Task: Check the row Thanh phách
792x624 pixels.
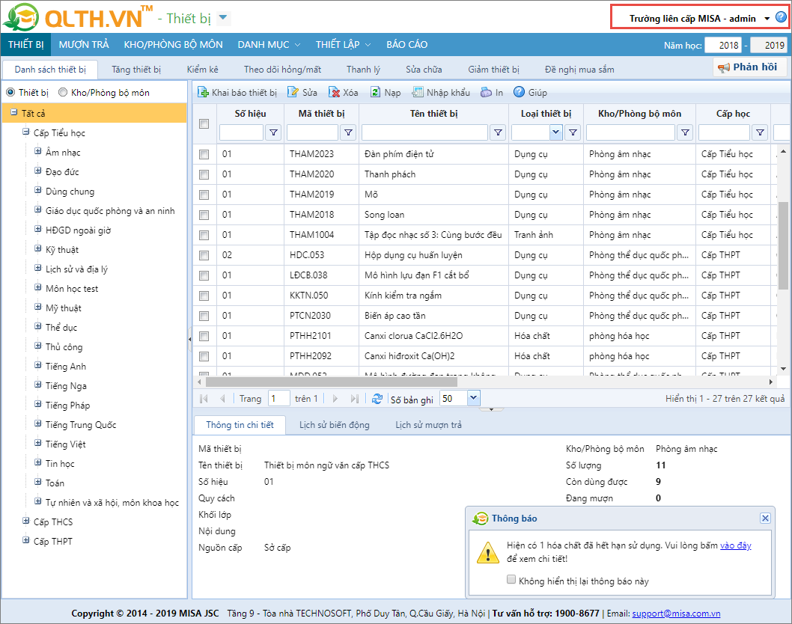Action: (204, 174)
